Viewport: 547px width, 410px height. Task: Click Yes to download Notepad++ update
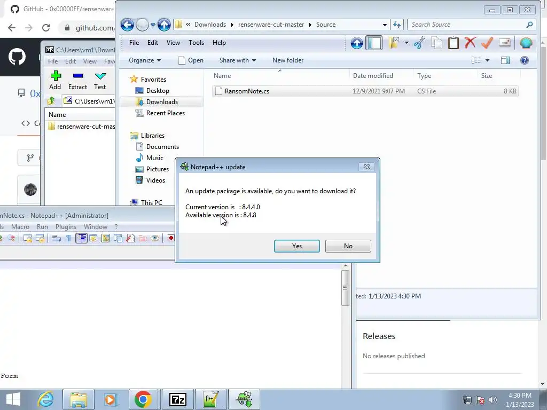(x=297, y=246)
